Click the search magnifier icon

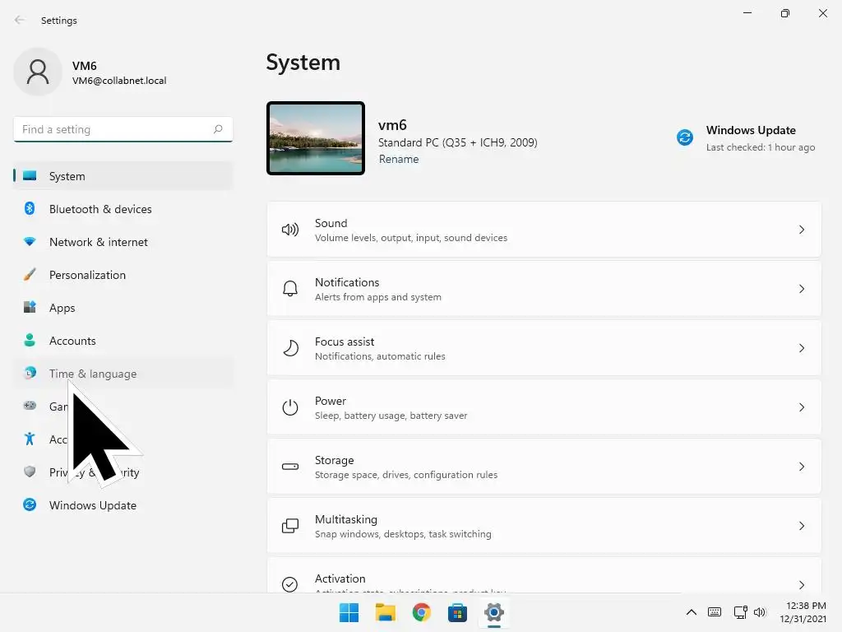click(217, 129)
